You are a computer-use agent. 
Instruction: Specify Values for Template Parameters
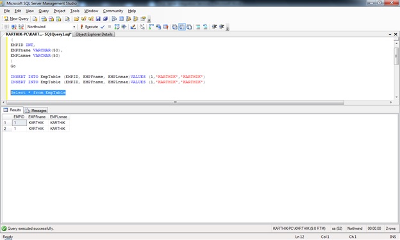coord(142,27)
